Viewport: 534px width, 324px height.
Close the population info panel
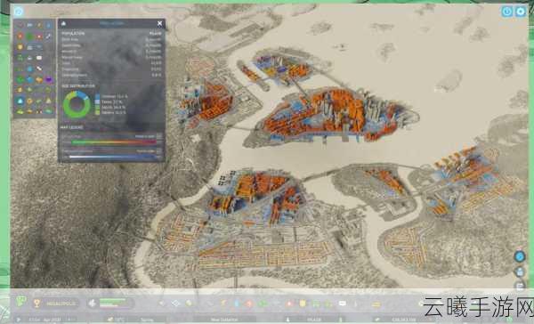click(159, 23)
